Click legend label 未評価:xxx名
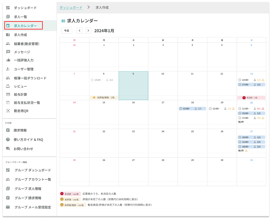272x218 pixels. coord(70,199)
